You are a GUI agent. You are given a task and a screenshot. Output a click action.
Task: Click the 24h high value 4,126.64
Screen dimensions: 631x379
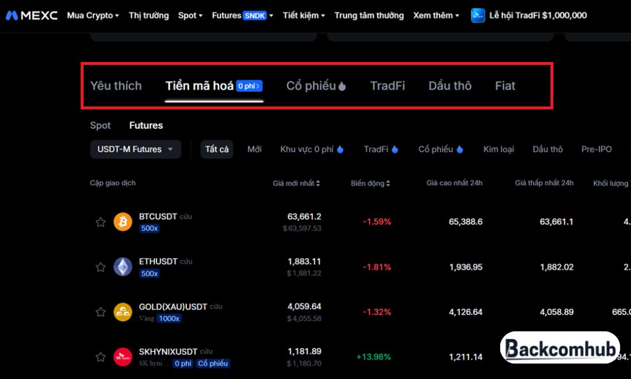[x=466, y=312]
